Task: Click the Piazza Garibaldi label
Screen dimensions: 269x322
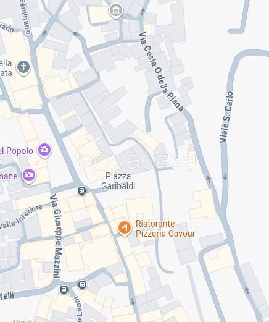Action: [118, 181]
